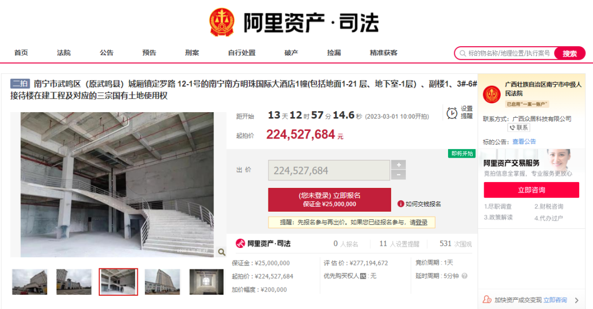This screenshot has width=593, height=309.
Task: Increase bid with the plus stepper
Action: click(398, 165)
